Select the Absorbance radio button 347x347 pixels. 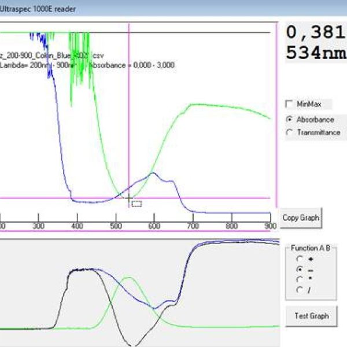coord(289,120)
